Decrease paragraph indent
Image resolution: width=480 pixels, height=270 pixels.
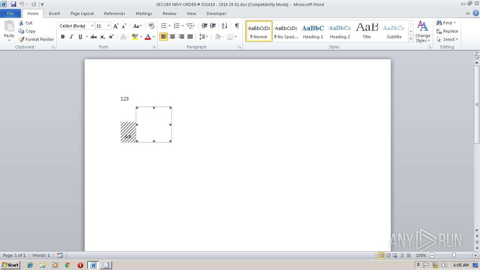point(204,26)
